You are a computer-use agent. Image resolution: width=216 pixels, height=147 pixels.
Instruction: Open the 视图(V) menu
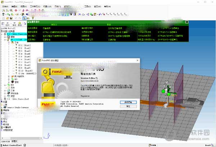click(x=23, y=6)
